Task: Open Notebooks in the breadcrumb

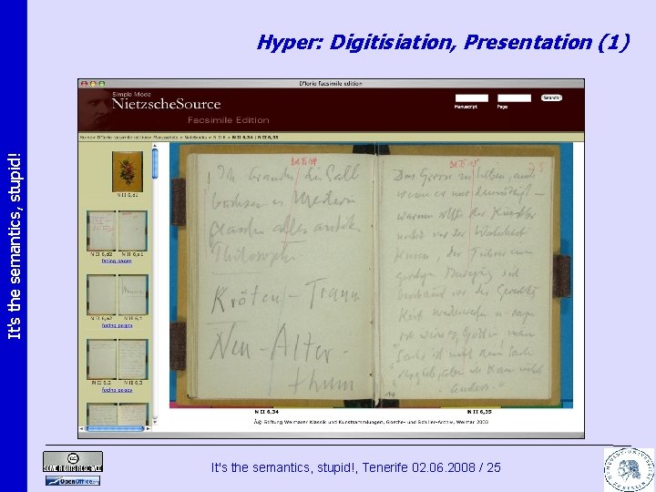Action: (195, 138)
